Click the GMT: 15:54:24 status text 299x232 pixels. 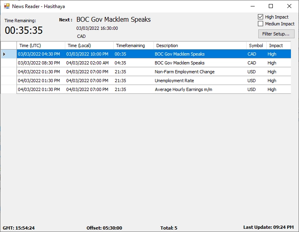tap(19, 228)
